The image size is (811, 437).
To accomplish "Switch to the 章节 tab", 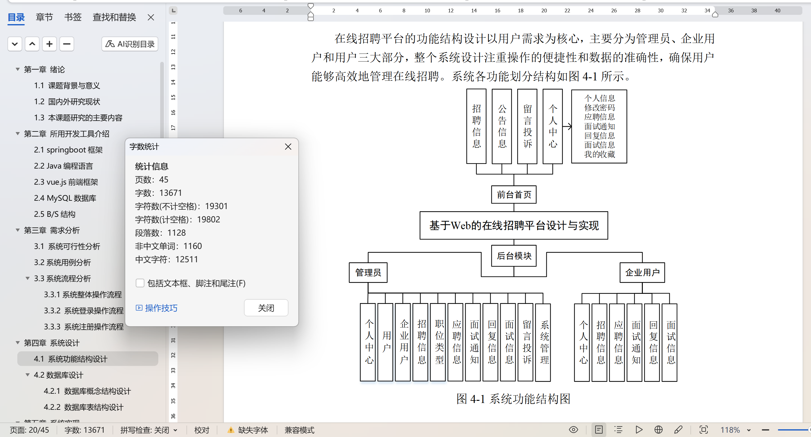I will click(x=44, y=17).
